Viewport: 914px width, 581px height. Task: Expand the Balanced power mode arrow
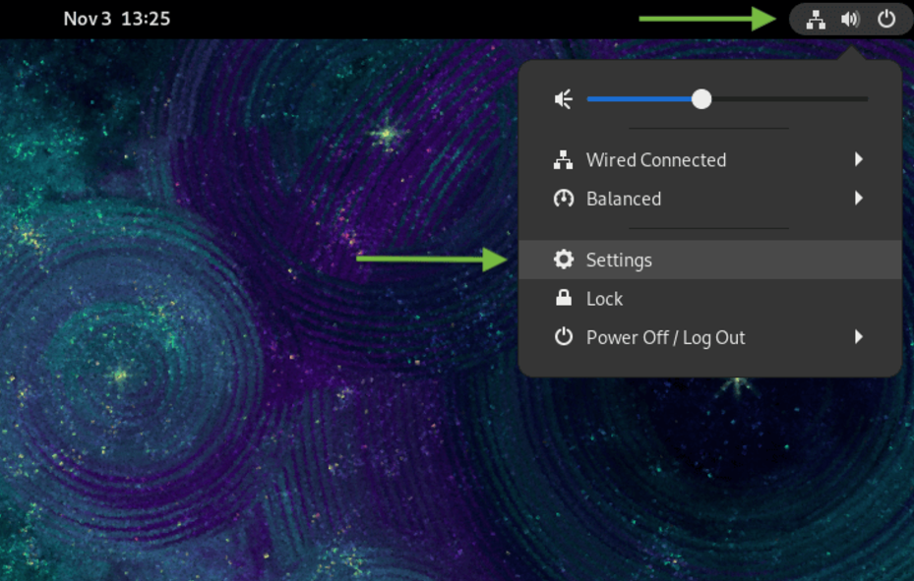click(x=858, y=199)
